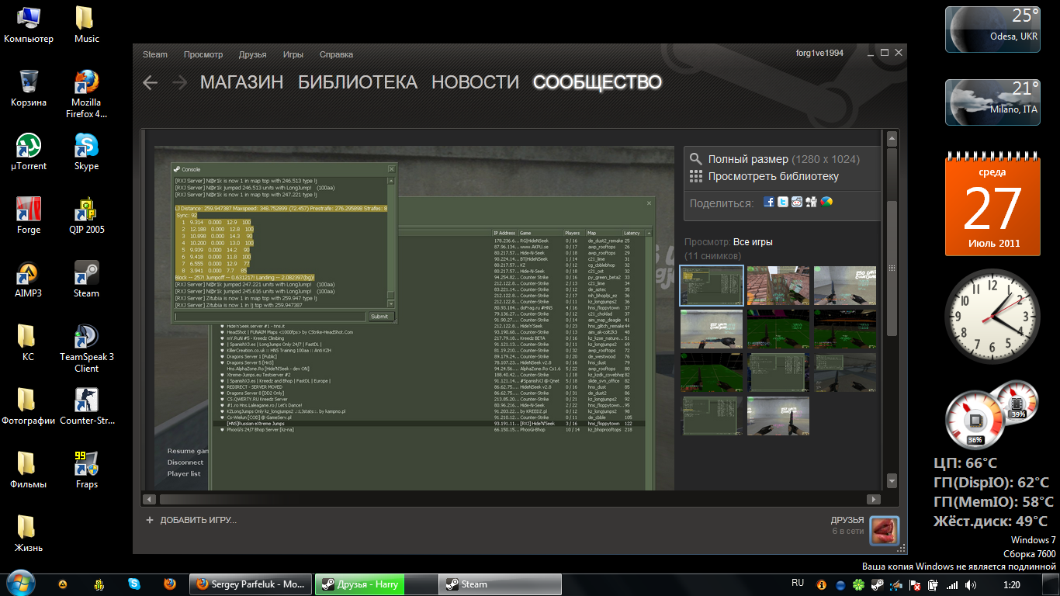The image size is (1060, 596).
Task: Click the Odesa weather gadget
Action: click(x=992, y=28)
